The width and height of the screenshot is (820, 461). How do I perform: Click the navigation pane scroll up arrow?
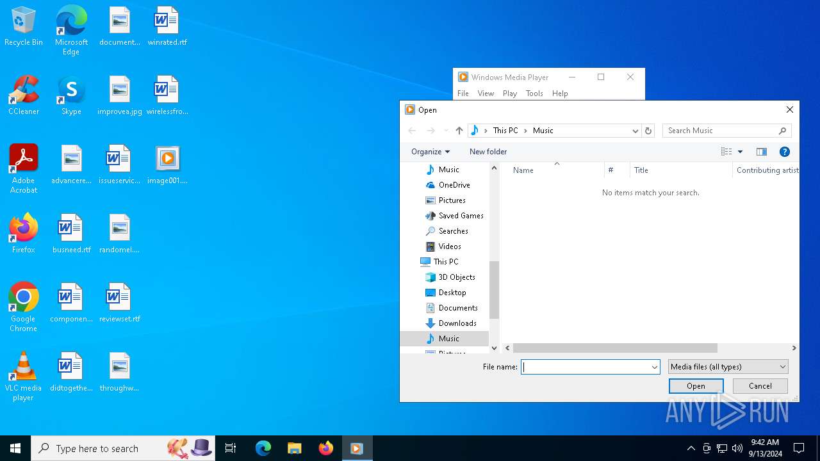[494, 168]
